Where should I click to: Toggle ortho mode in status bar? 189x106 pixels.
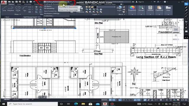pos(120,100)
